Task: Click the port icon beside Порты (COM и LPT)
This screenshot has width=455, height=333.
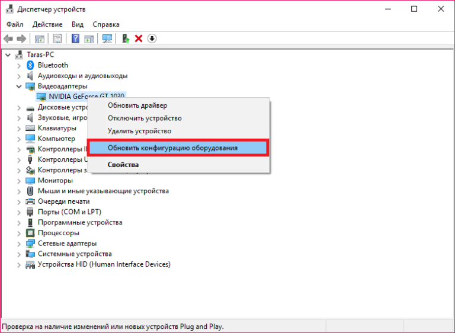Action: click(30, 212)
